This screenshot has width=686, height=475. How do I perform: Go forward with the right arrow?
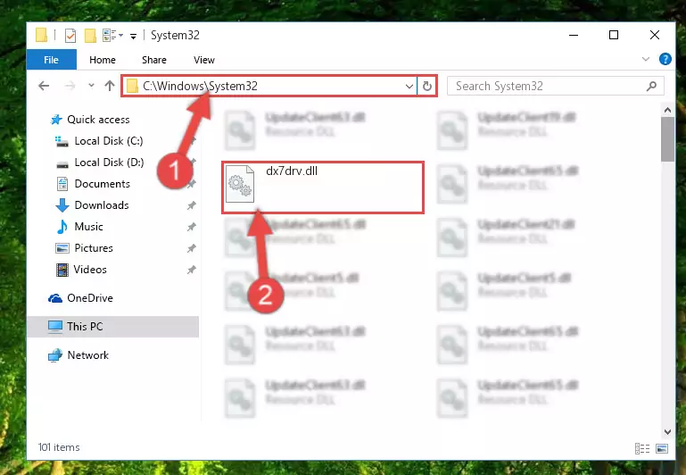pos(70,86)
